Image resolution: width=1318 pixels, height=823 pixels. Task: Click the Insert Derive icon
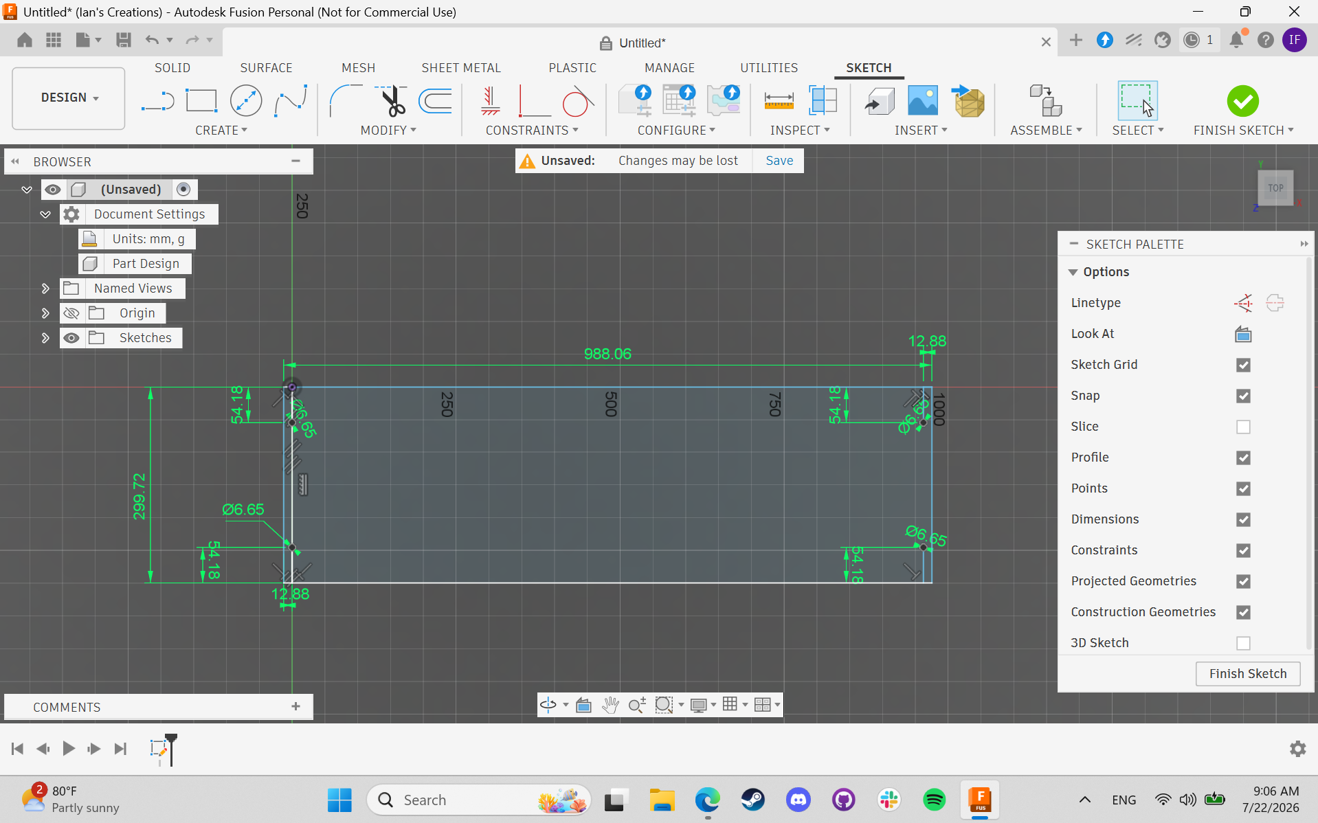(880, 101)
